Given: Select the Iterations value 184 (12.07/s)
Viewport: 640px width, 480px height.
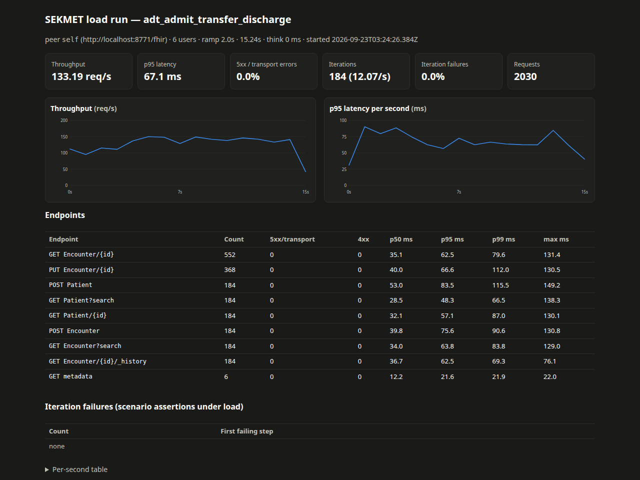Looking at the screenshot, I should pyautogui.click(x=359, y=77).
